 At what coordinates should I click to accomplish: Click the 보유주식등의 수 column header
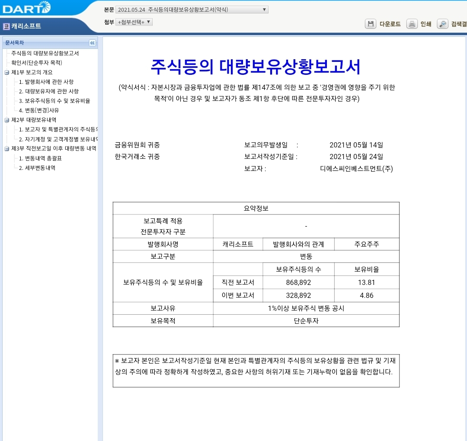tap(298, 269)
